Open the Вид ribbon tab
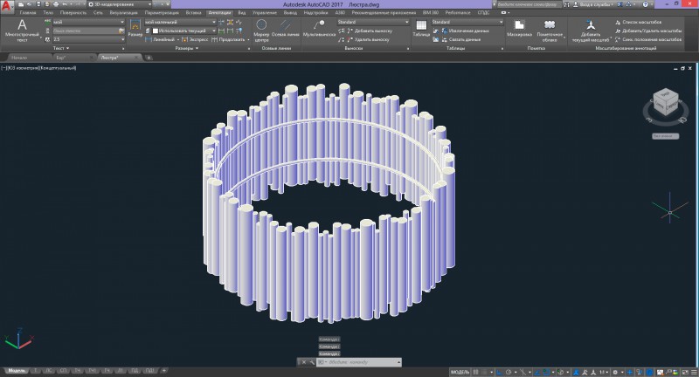Image resolution: width=699 pixels, height=377 pixels. [x=240, y=13]
